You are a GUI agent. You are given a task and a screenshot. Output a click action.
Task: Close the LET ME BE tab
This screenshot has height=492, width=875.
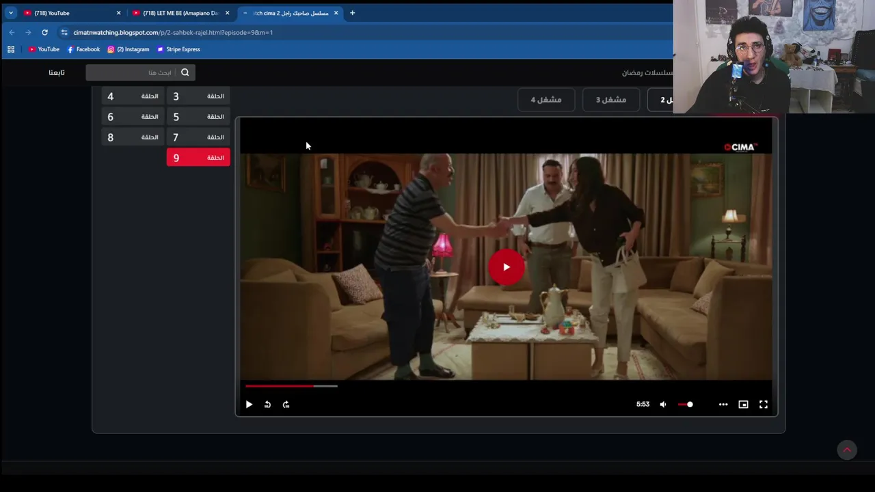pos(227,13)
